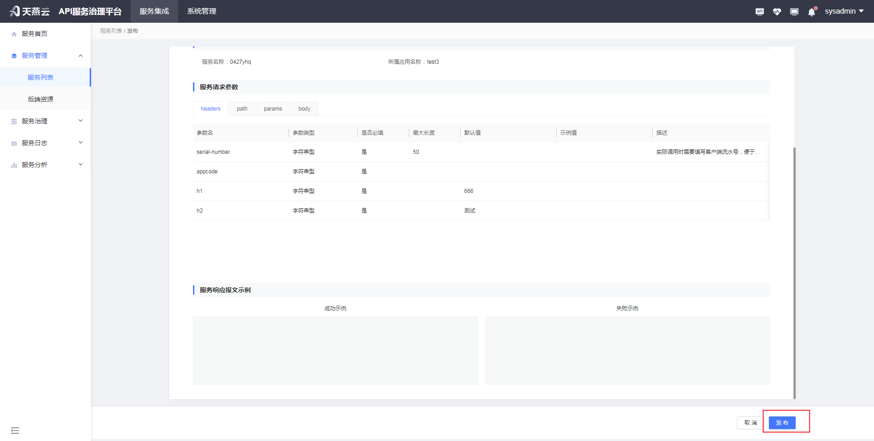Click the 取消 cancel button
The image size is (874, 441).
click(750, 423)
